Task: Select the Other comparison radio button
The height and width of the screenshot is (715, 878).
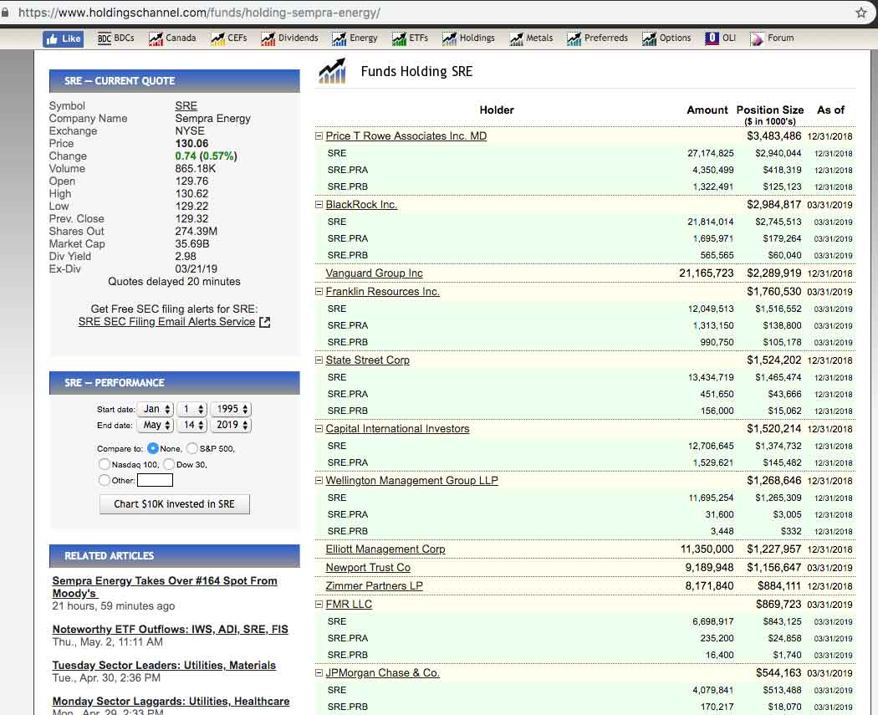Action: (x=105, y=480)
